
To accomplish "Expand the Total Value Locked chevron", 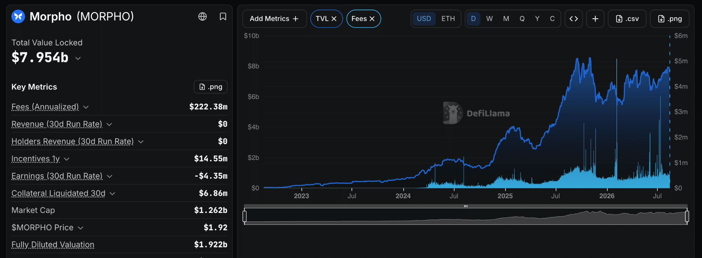I will click(78, 58).
